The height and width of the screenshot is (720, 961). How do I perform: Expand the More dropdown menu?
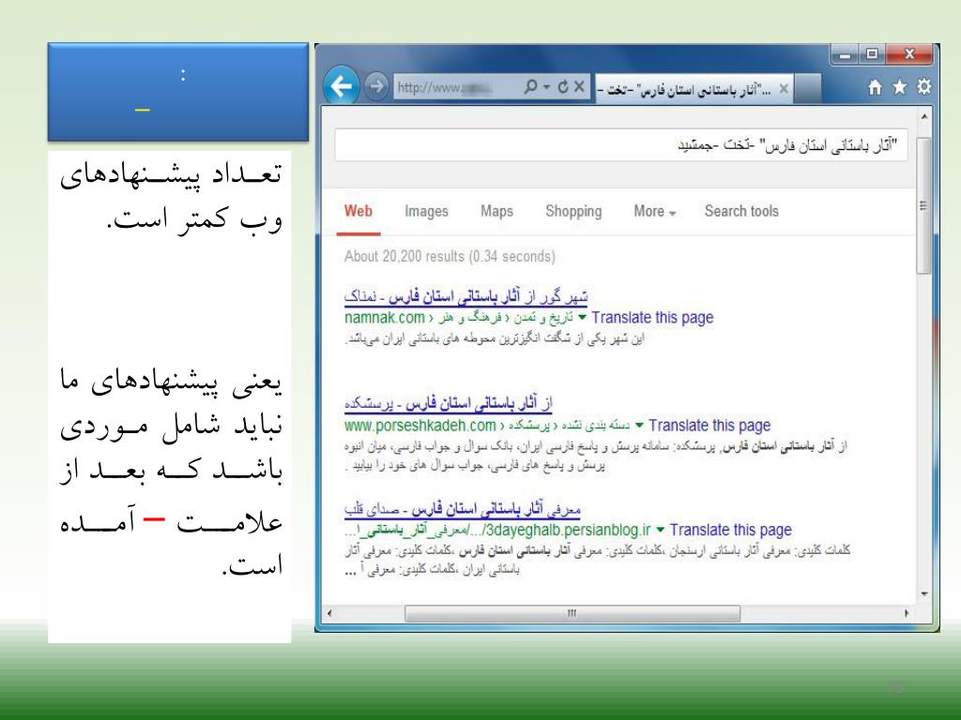(654, 211)
